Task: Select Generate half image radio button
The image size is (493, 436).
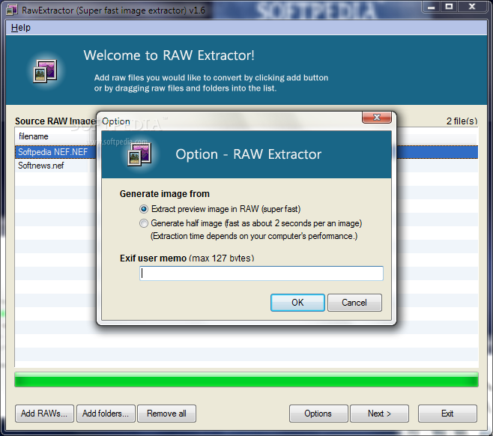Action: point(144,223)
